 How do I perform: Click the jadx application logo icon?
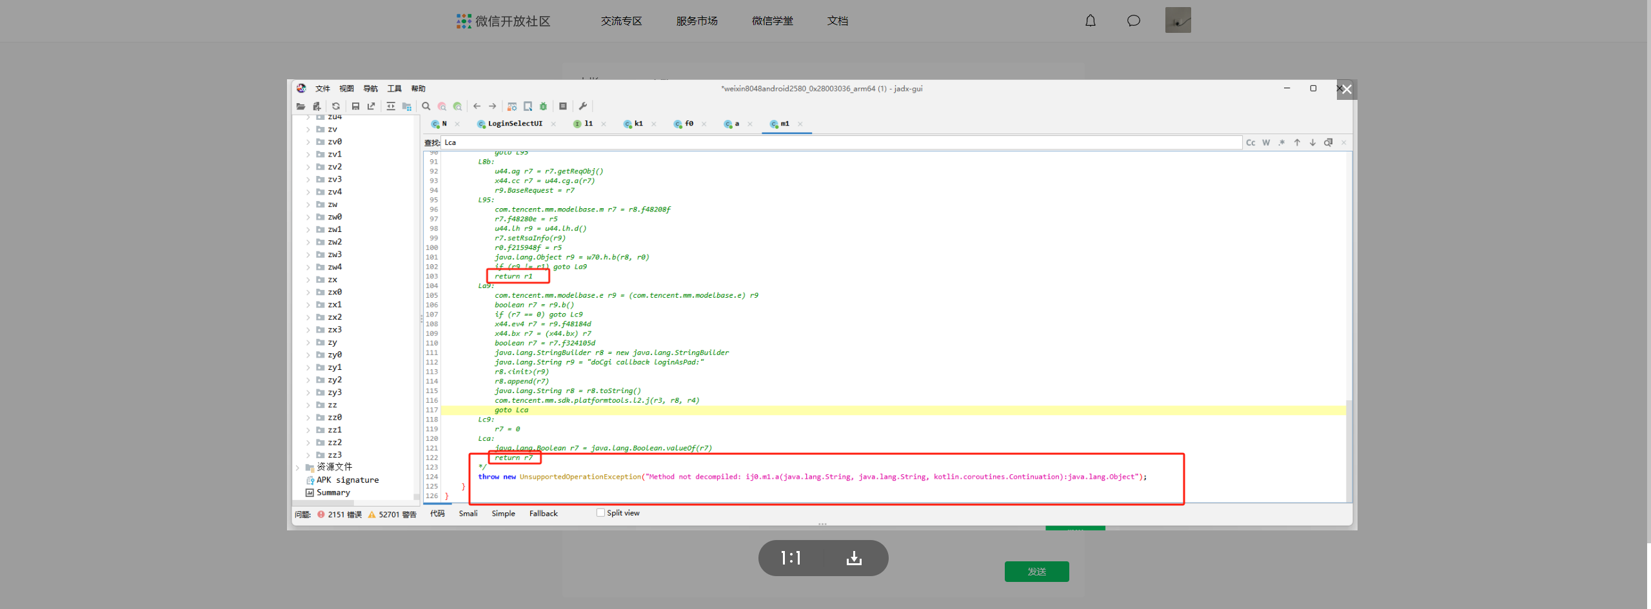click(301, 88)
